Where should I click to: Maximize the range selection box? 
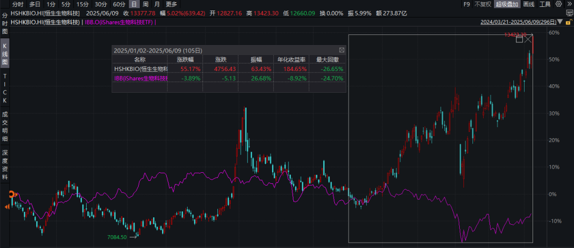(519, 39)
